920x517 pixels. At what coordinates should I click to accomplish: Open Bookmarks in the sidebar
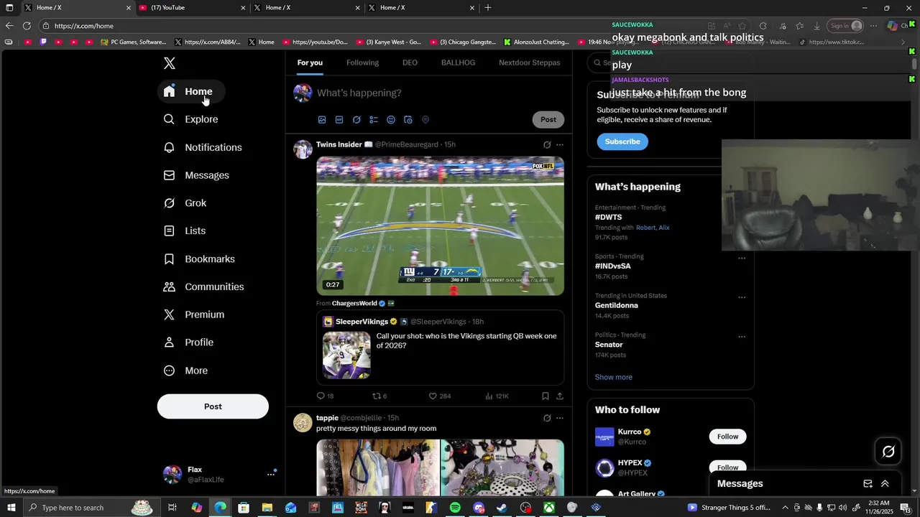click(x=199, y=258)
